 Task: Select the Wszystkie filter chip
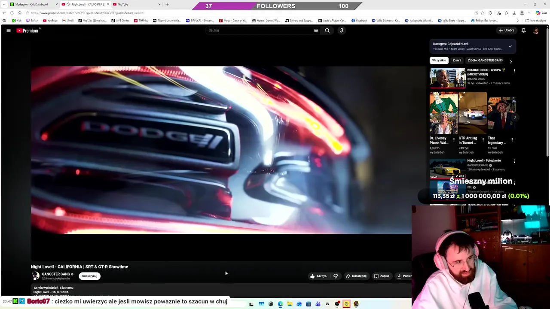click(x=439, y=61)
